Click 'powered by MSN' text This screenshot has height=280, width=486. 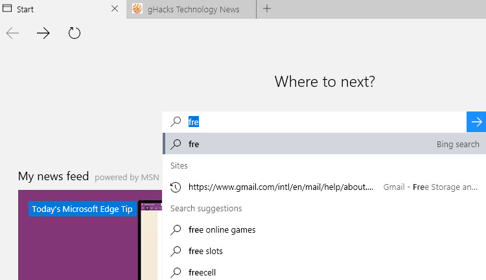click(x=127, y=178)
